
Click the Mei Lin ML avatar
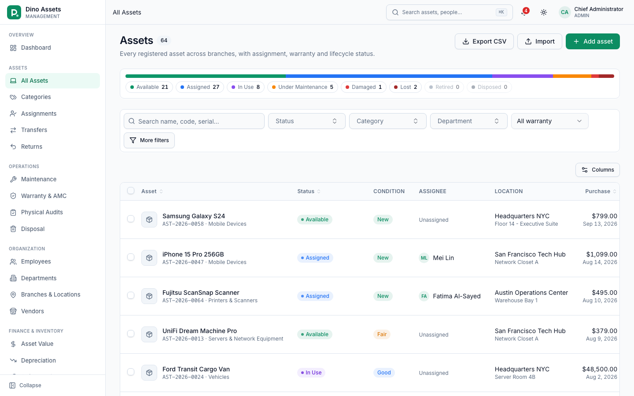424,258
